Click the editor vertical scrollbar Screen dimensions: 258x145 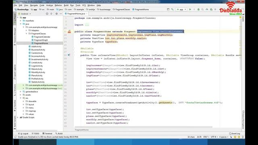(x=241, y=44)
